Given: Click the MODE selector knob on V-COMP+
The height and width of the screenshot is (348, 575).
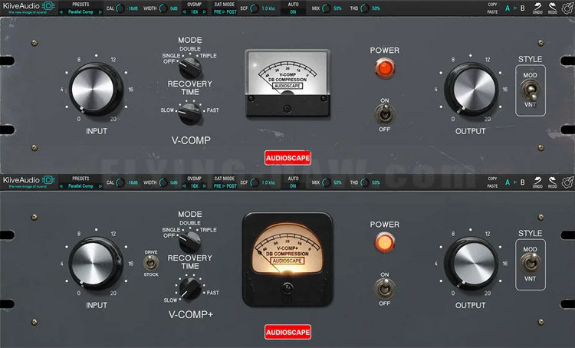Looking at the screenshot, I should pyautogui.click(x=190, y=241).
